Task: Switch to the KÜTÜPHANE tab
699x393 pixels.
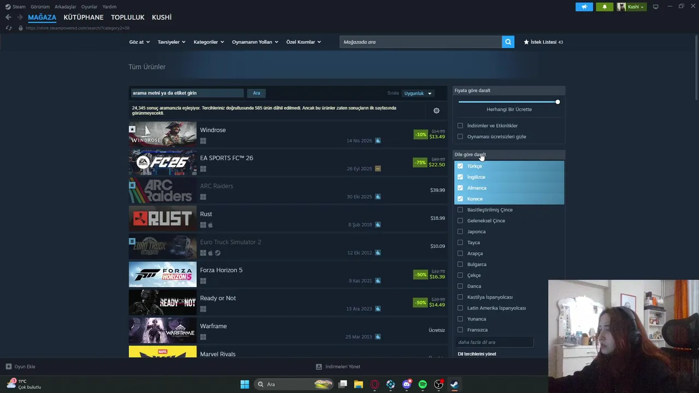Action: [x=84, y=17]
